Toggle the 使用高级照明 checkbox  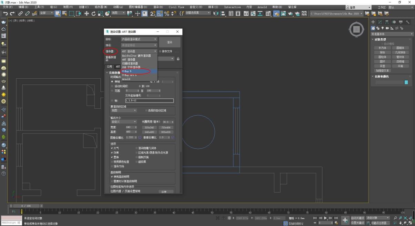pyautogui.click(x=112, y=177)
